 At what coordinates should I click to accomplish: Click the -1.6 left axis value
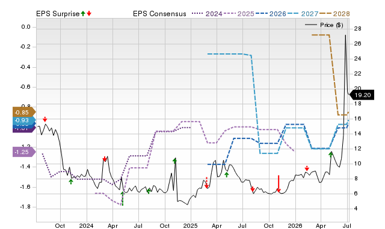point(25,187)
